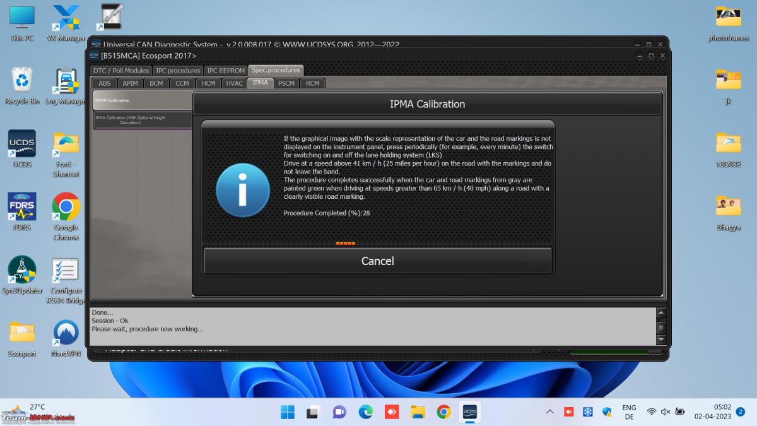Open File Explorer from taskbar
The width and height of the screenshot is (757, 426).
pos(418,412)
